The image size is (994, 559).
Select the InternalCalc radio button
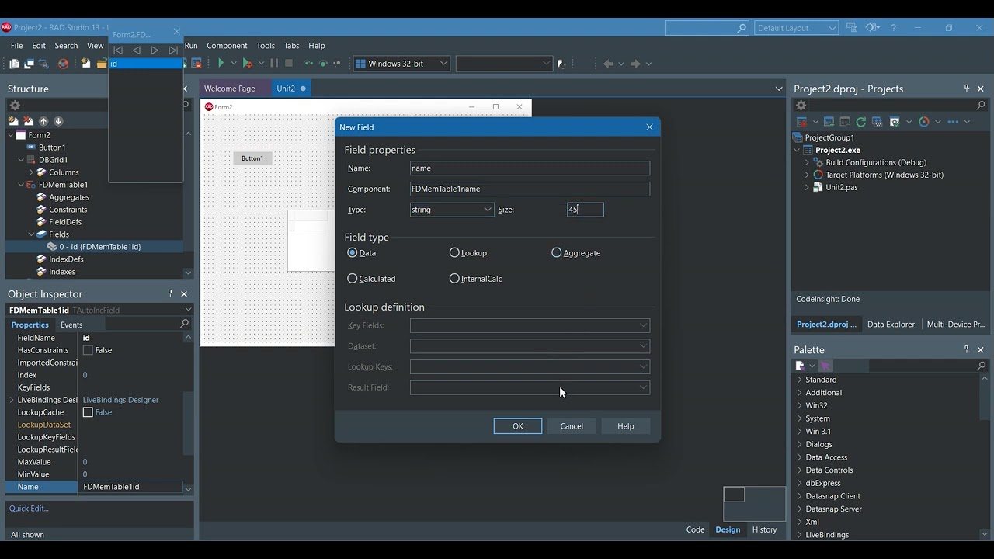coord(454,279)
